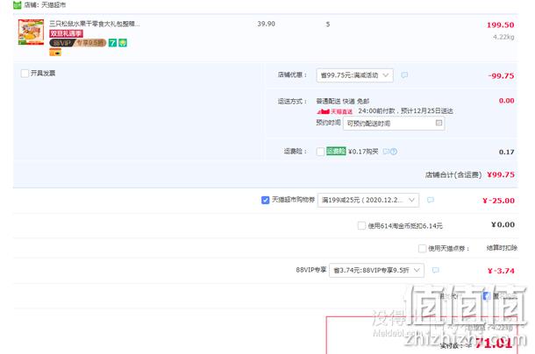Click the insurance price 0.17 at right

pos(506,152)
